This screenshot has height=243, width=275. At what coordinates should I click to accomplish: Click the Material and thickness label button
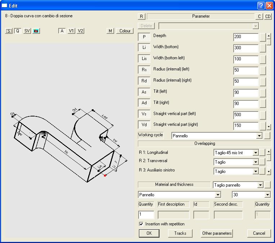coord(174,185)
